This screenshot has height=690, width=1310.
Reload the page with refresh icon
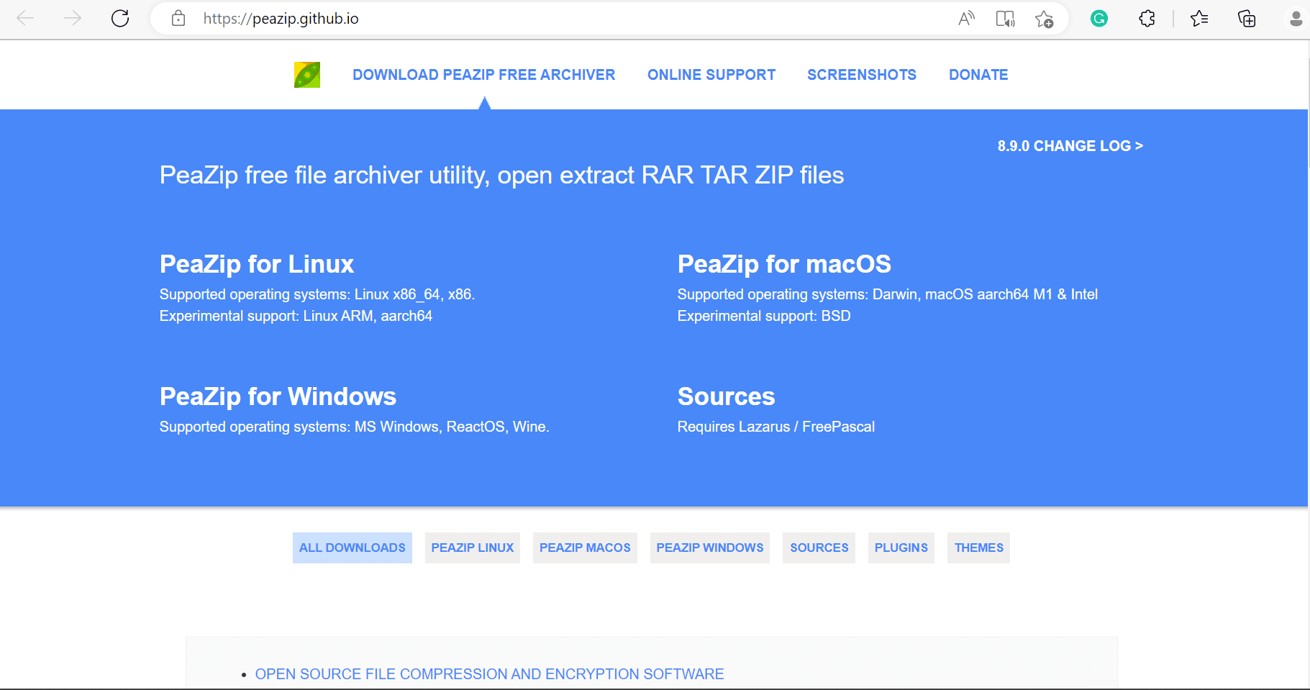coord(120,18)
